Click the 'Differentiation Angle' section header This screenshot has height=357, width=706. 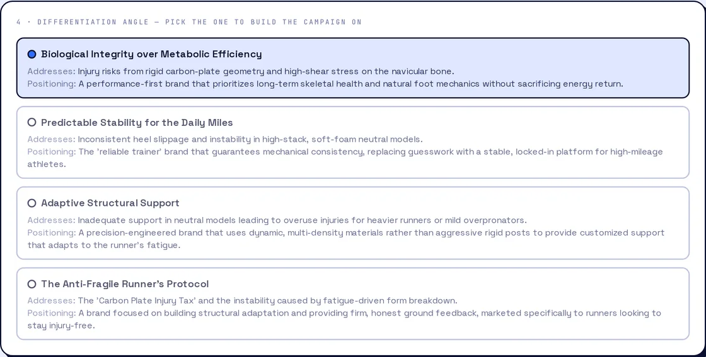click(x=189, y=22)
